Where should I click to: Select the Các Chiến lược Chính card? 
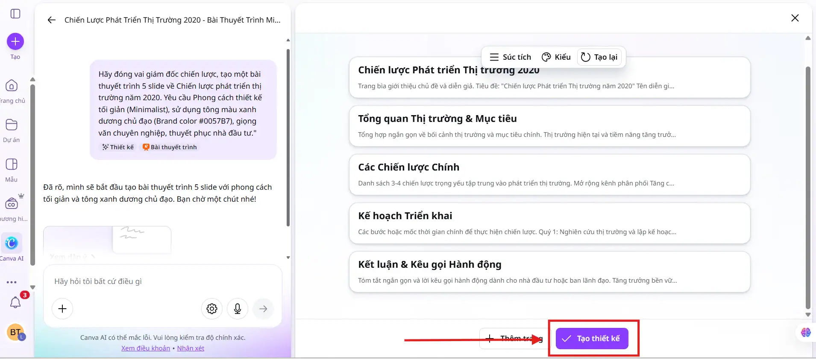click(549, 175)
